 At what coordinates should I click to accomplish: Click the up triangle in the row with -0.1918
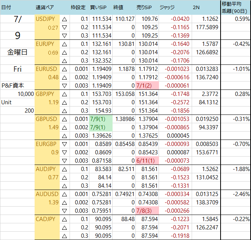coord(64,236)
